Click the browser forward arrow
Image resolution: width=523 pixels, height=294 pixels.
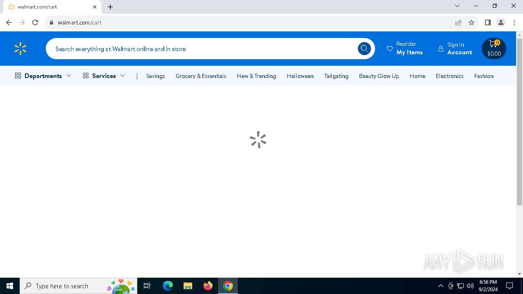point(22,22)
